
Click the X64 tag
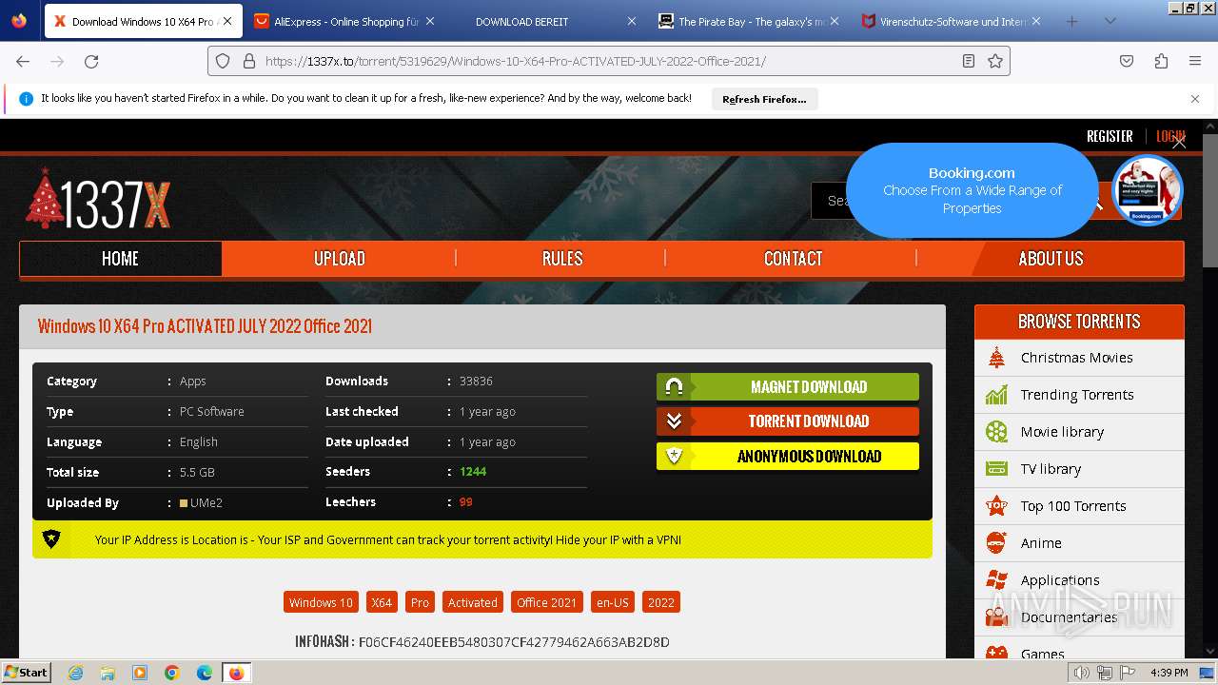pyautogui.click(x=382, y=602)
